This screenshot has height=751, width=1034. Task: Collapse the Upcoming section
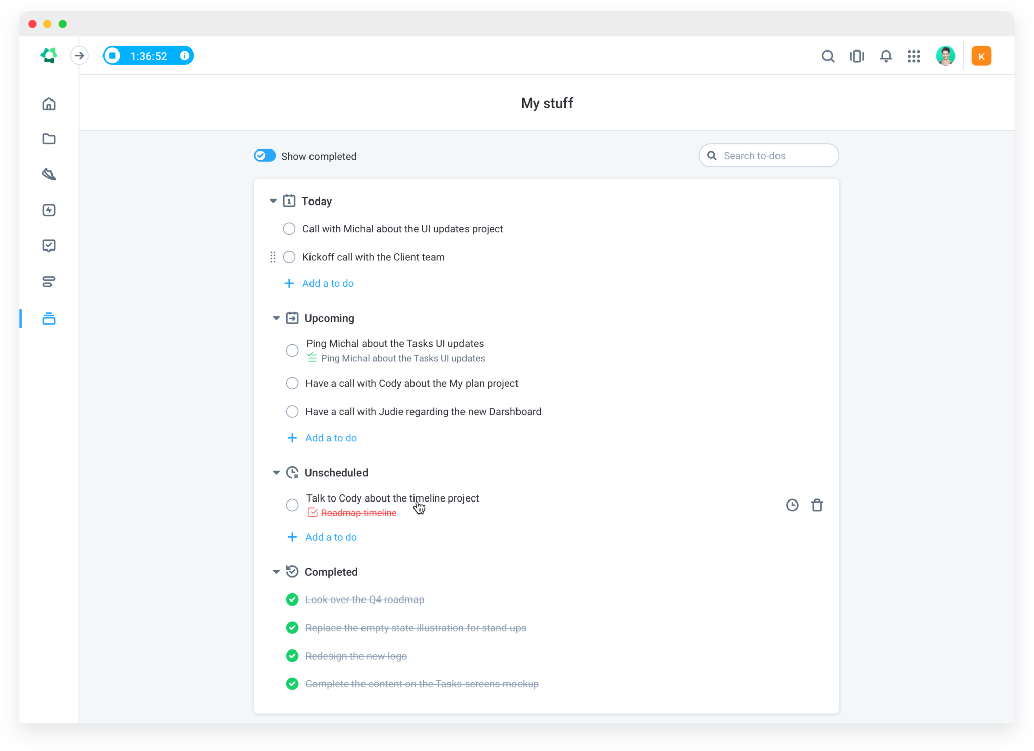pos(276,318)
